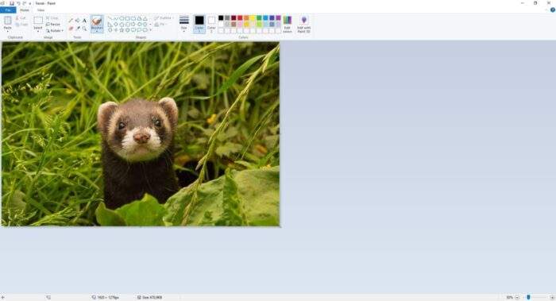Select the Fill with color bucket tool
This screenshot has height=301, width=556.
(77, 21)
